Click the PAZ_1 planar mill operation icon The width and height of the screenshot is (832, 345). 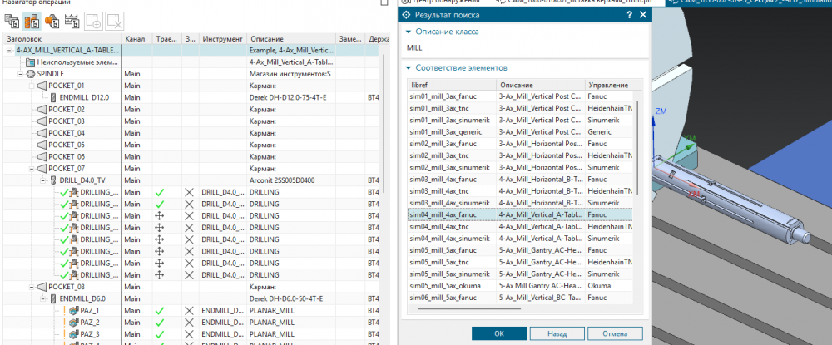72,309
